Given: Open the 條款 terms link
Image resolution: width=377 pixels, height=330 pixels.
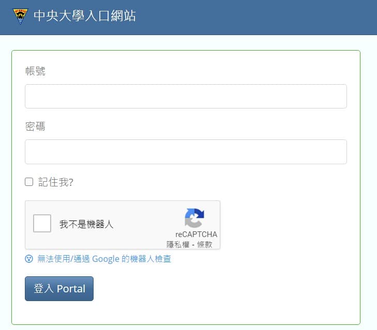Looking at the screenshot, I should (205, 244).
